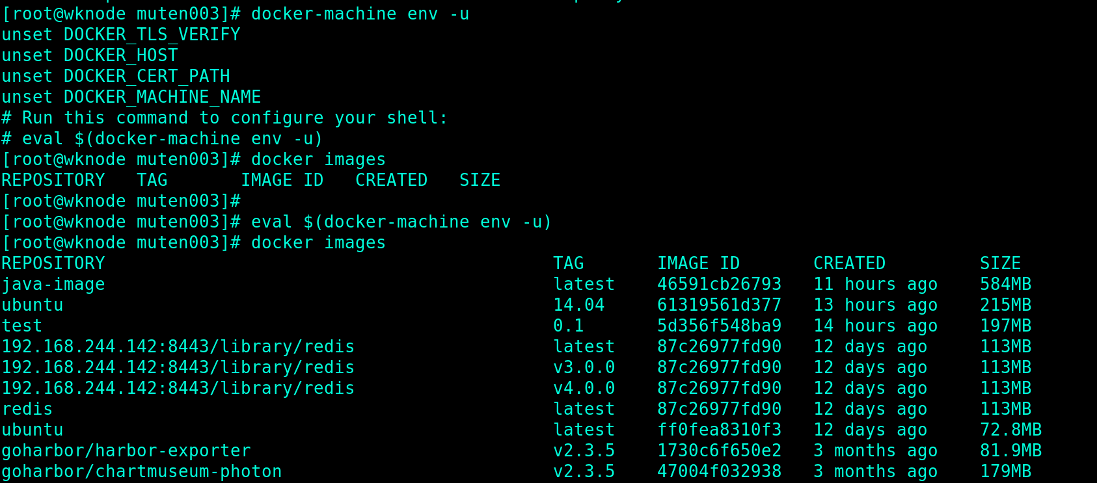Viewport: 1097px width, 483px height.
Task: Click the "14 hours ago" created value
Action: pos(875,326)
